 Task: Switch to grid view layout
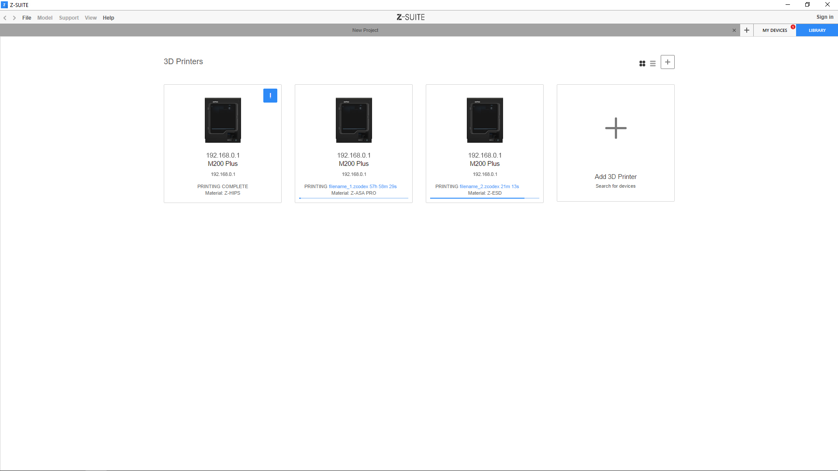[642, 63]
